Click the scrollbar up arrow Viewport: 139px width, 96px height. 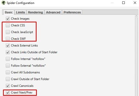136,16
